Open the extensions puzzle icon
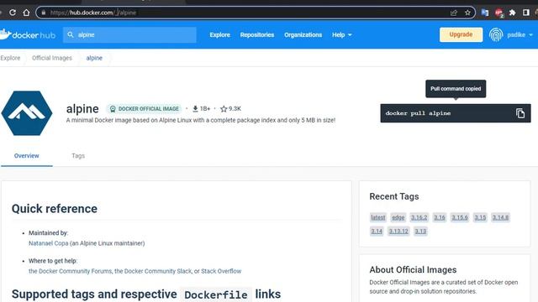Screen dimensions: 538x302 pos(512,13)
